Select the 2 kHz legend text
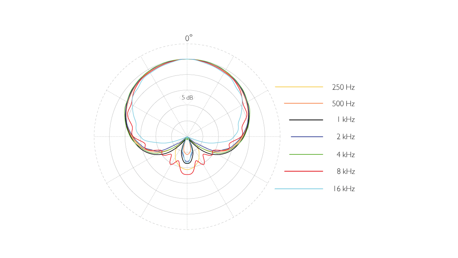458x258 pixels. pyautogui.click(x=346, y=137)
